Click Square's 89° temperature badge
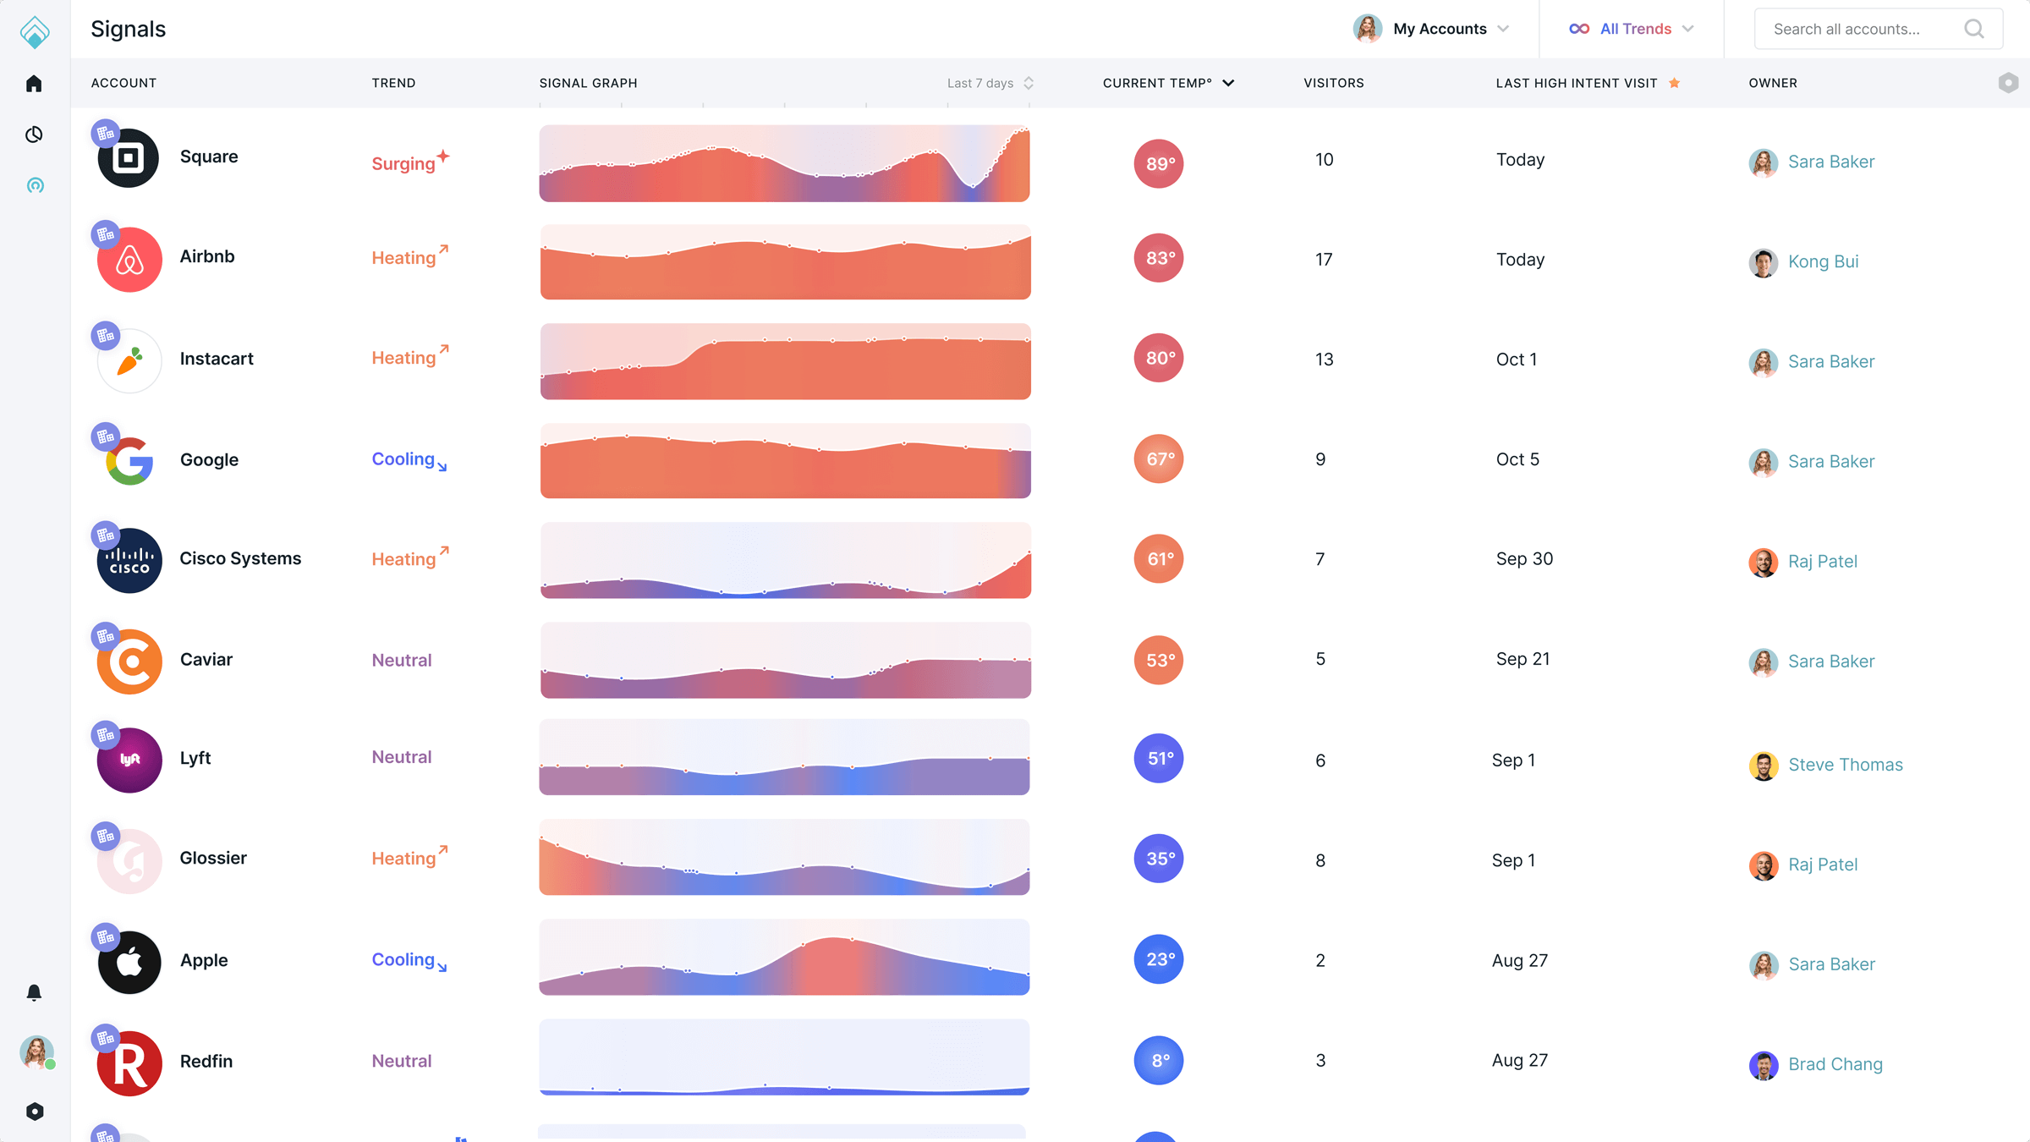This screenshot has height=1142, width=2030. (x=1158, y=163)
